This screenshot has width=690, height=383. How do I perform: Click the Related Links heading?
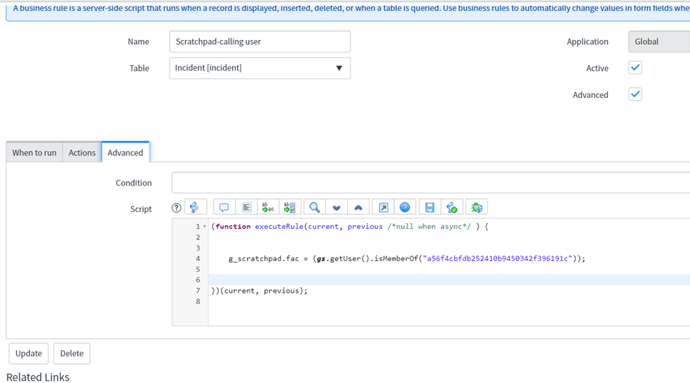[x=38, y=377]
